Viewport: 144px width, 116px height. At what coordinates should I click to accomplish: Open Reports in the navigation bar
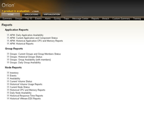[95, 19]
